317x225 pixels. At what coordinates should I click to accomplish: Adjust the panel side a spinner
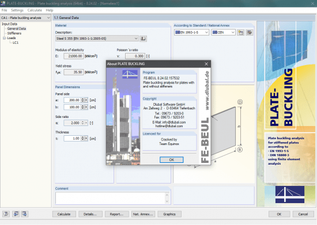pos(82,100)
